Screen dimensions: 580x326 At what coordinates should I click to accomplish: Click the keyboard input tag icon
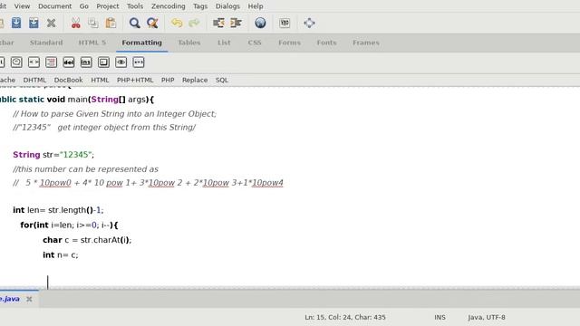(103, 62)
